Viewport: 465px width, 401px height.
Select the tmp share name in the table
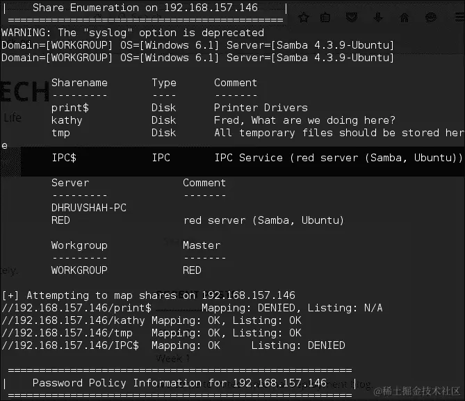click(x=60, y=133)
